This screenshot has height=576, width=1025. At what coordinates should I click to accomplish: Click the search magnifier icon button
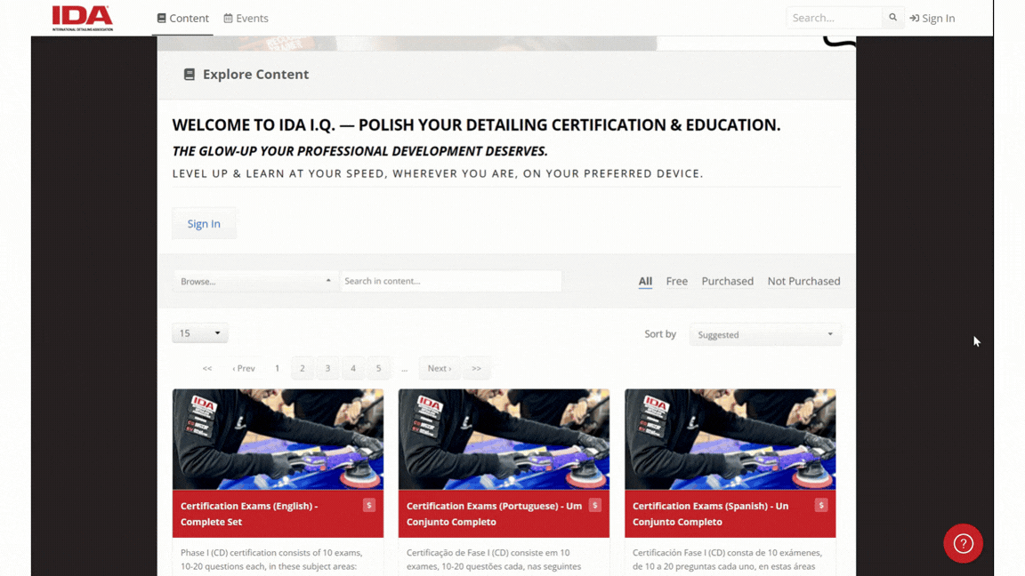[892, 18]
